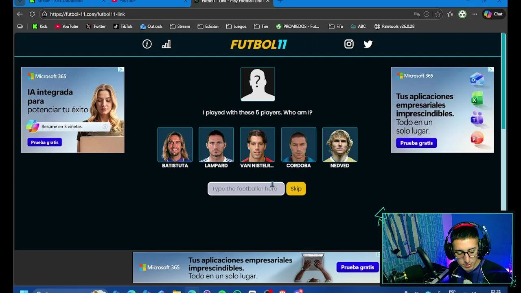Open ad choices icon on left ad

[x=121, y=70]
